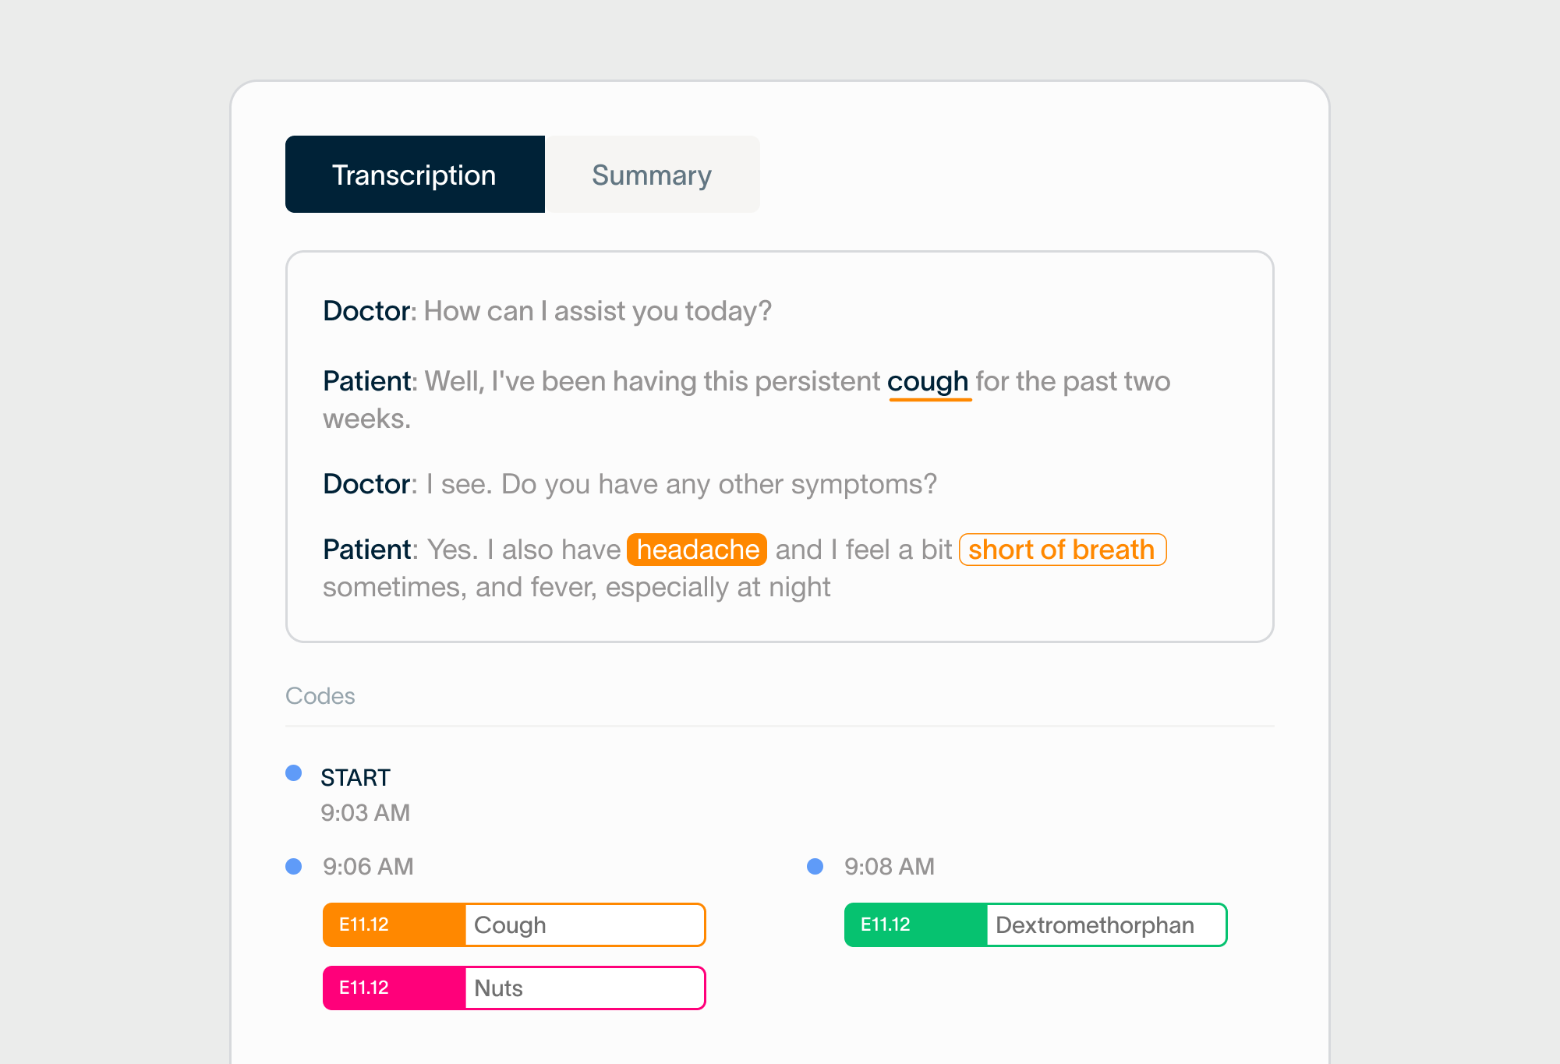
Task: Select the Dextromethorphan code name field
Action: (1105, 925)
